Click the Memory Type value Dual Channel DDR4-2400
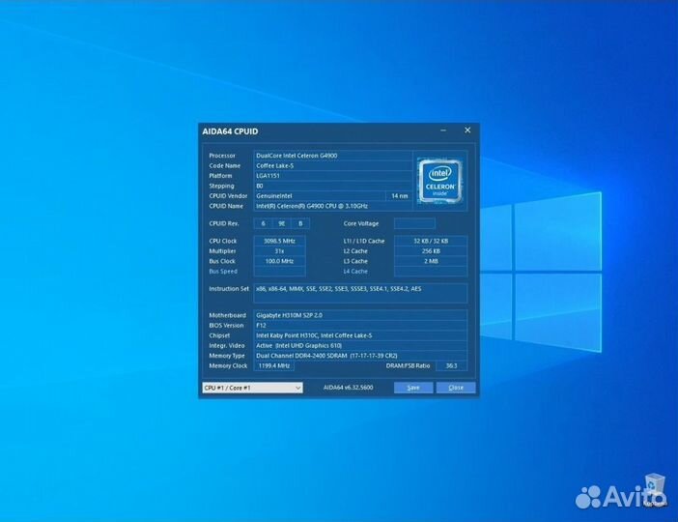This screenshot has height=522, width=678. point(360,356)
